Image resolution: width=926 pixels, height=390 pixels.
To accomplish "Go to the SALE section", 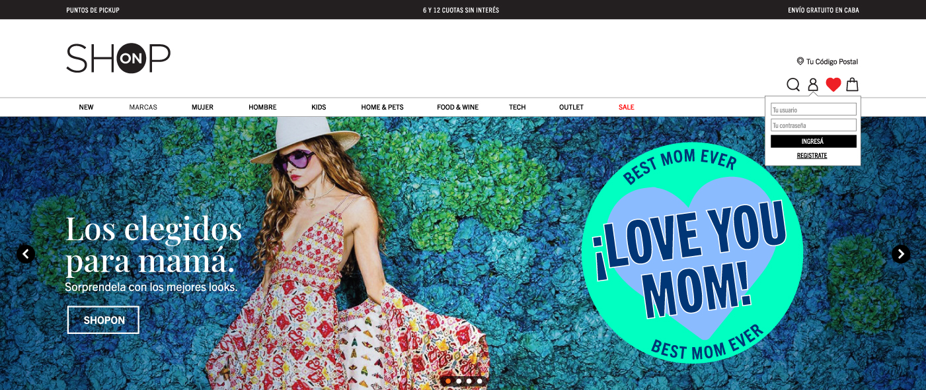I will coord(626,107).
